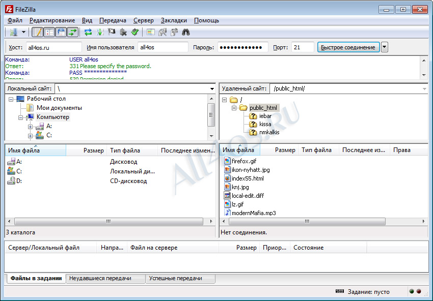The width and height of the screenshot is (433, 301).
Task: Select firefox.gif in remote list
Action: (x=244, y=161)
